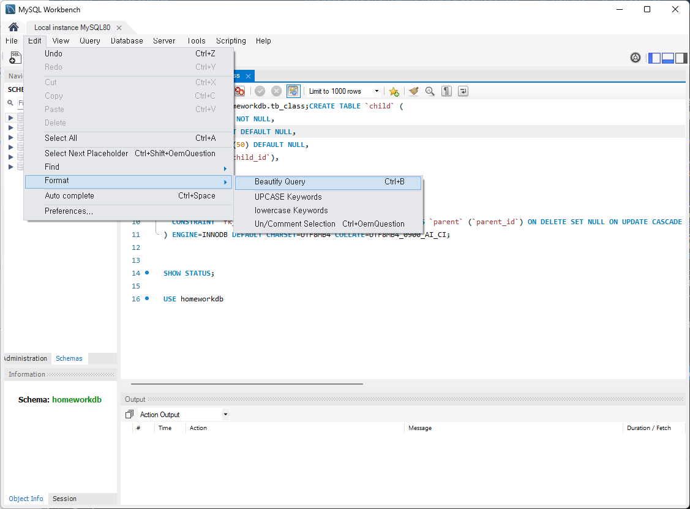This screenshot has width=690, height=509.
Task: Go to the Workbench home screen icon
Action: (13, 28)
